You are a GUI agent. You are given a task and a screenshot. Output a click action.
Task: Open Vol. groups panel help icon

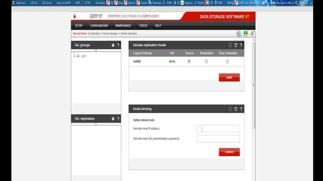(118, 45)
